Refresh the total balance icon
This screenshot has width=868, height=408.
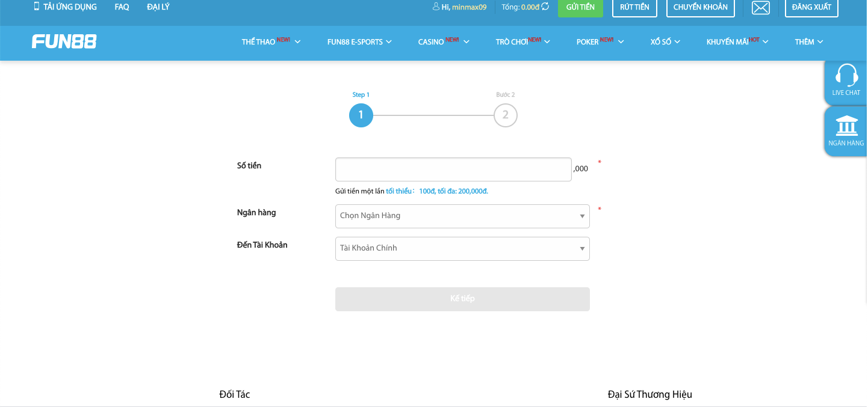pos(545,7)
